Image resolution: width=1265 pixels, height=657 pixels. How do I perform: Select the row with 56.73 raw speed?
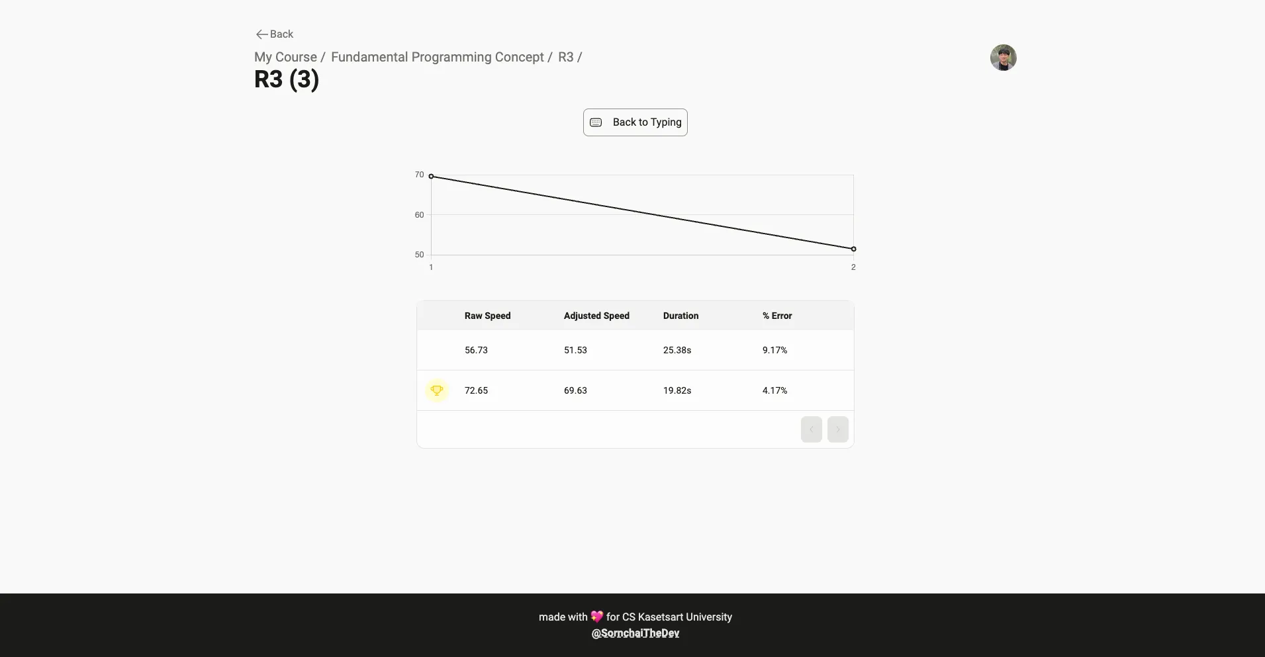635,350
